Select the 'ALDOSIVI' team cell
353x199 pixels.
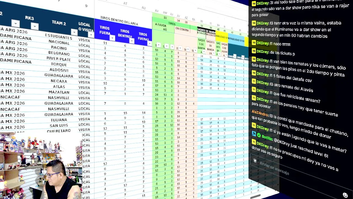point(59,70)
